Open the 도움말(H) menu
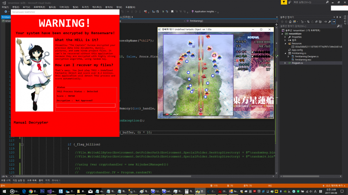The image size is (348, 195). point(130,7)
